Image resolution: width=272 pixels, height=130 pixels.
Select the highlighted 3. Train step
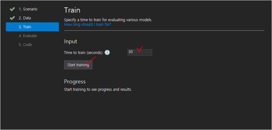coord(32,27)
